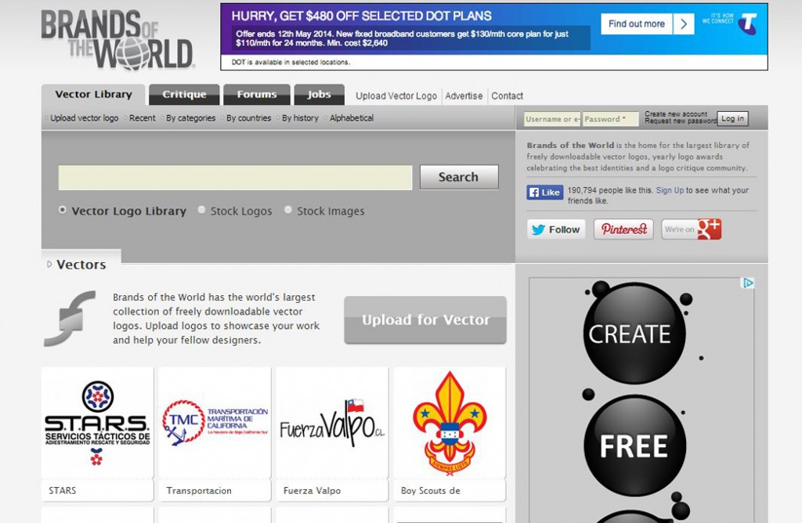The width and height of the screenshot is (802, 523).
Task: Click Create new account link
Action: click(x=676, y=114)
